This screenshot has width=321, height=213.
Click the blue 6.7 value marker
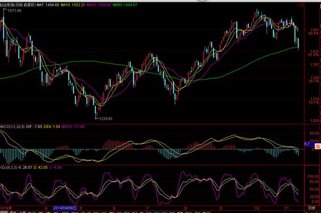pos(309,144)
